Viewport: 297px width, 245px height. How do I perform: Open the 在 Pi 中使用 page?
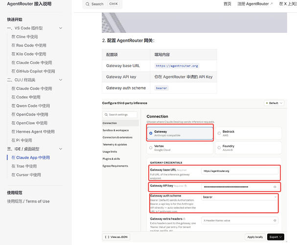22,140
